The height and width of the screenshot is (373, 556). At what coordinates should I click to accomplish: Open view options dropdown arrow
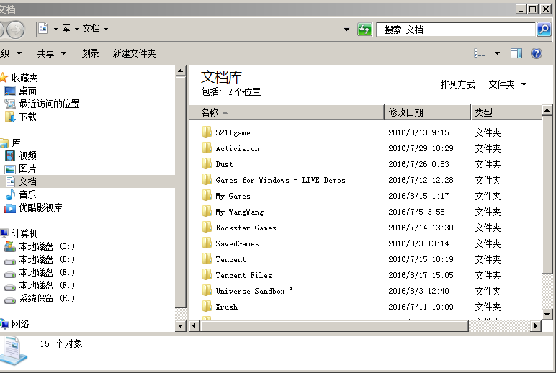(497, 53)
